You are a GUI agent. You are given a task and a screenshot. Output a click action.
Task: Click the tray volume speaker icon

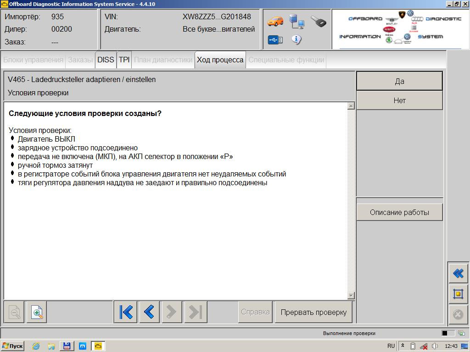coord(435,346)
